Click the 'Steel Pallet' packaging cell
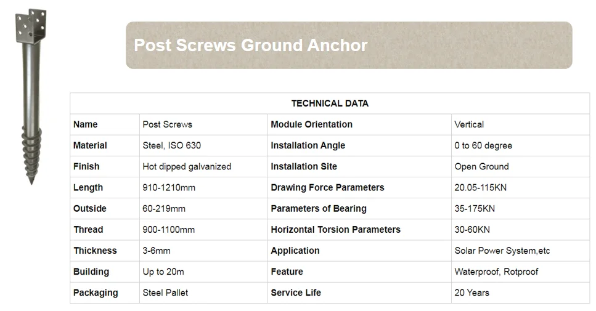The width and height of the screenshot is (596, 311). click(166, 293)
